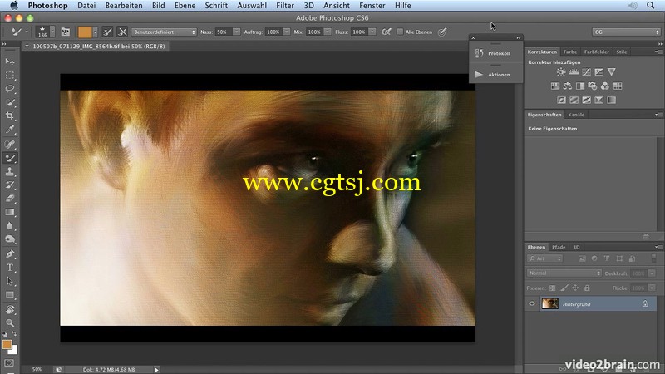The height and width of the screenshot is (374, 665).
Task: Add an Exposure adjustment
Action: tap(598, 72)
